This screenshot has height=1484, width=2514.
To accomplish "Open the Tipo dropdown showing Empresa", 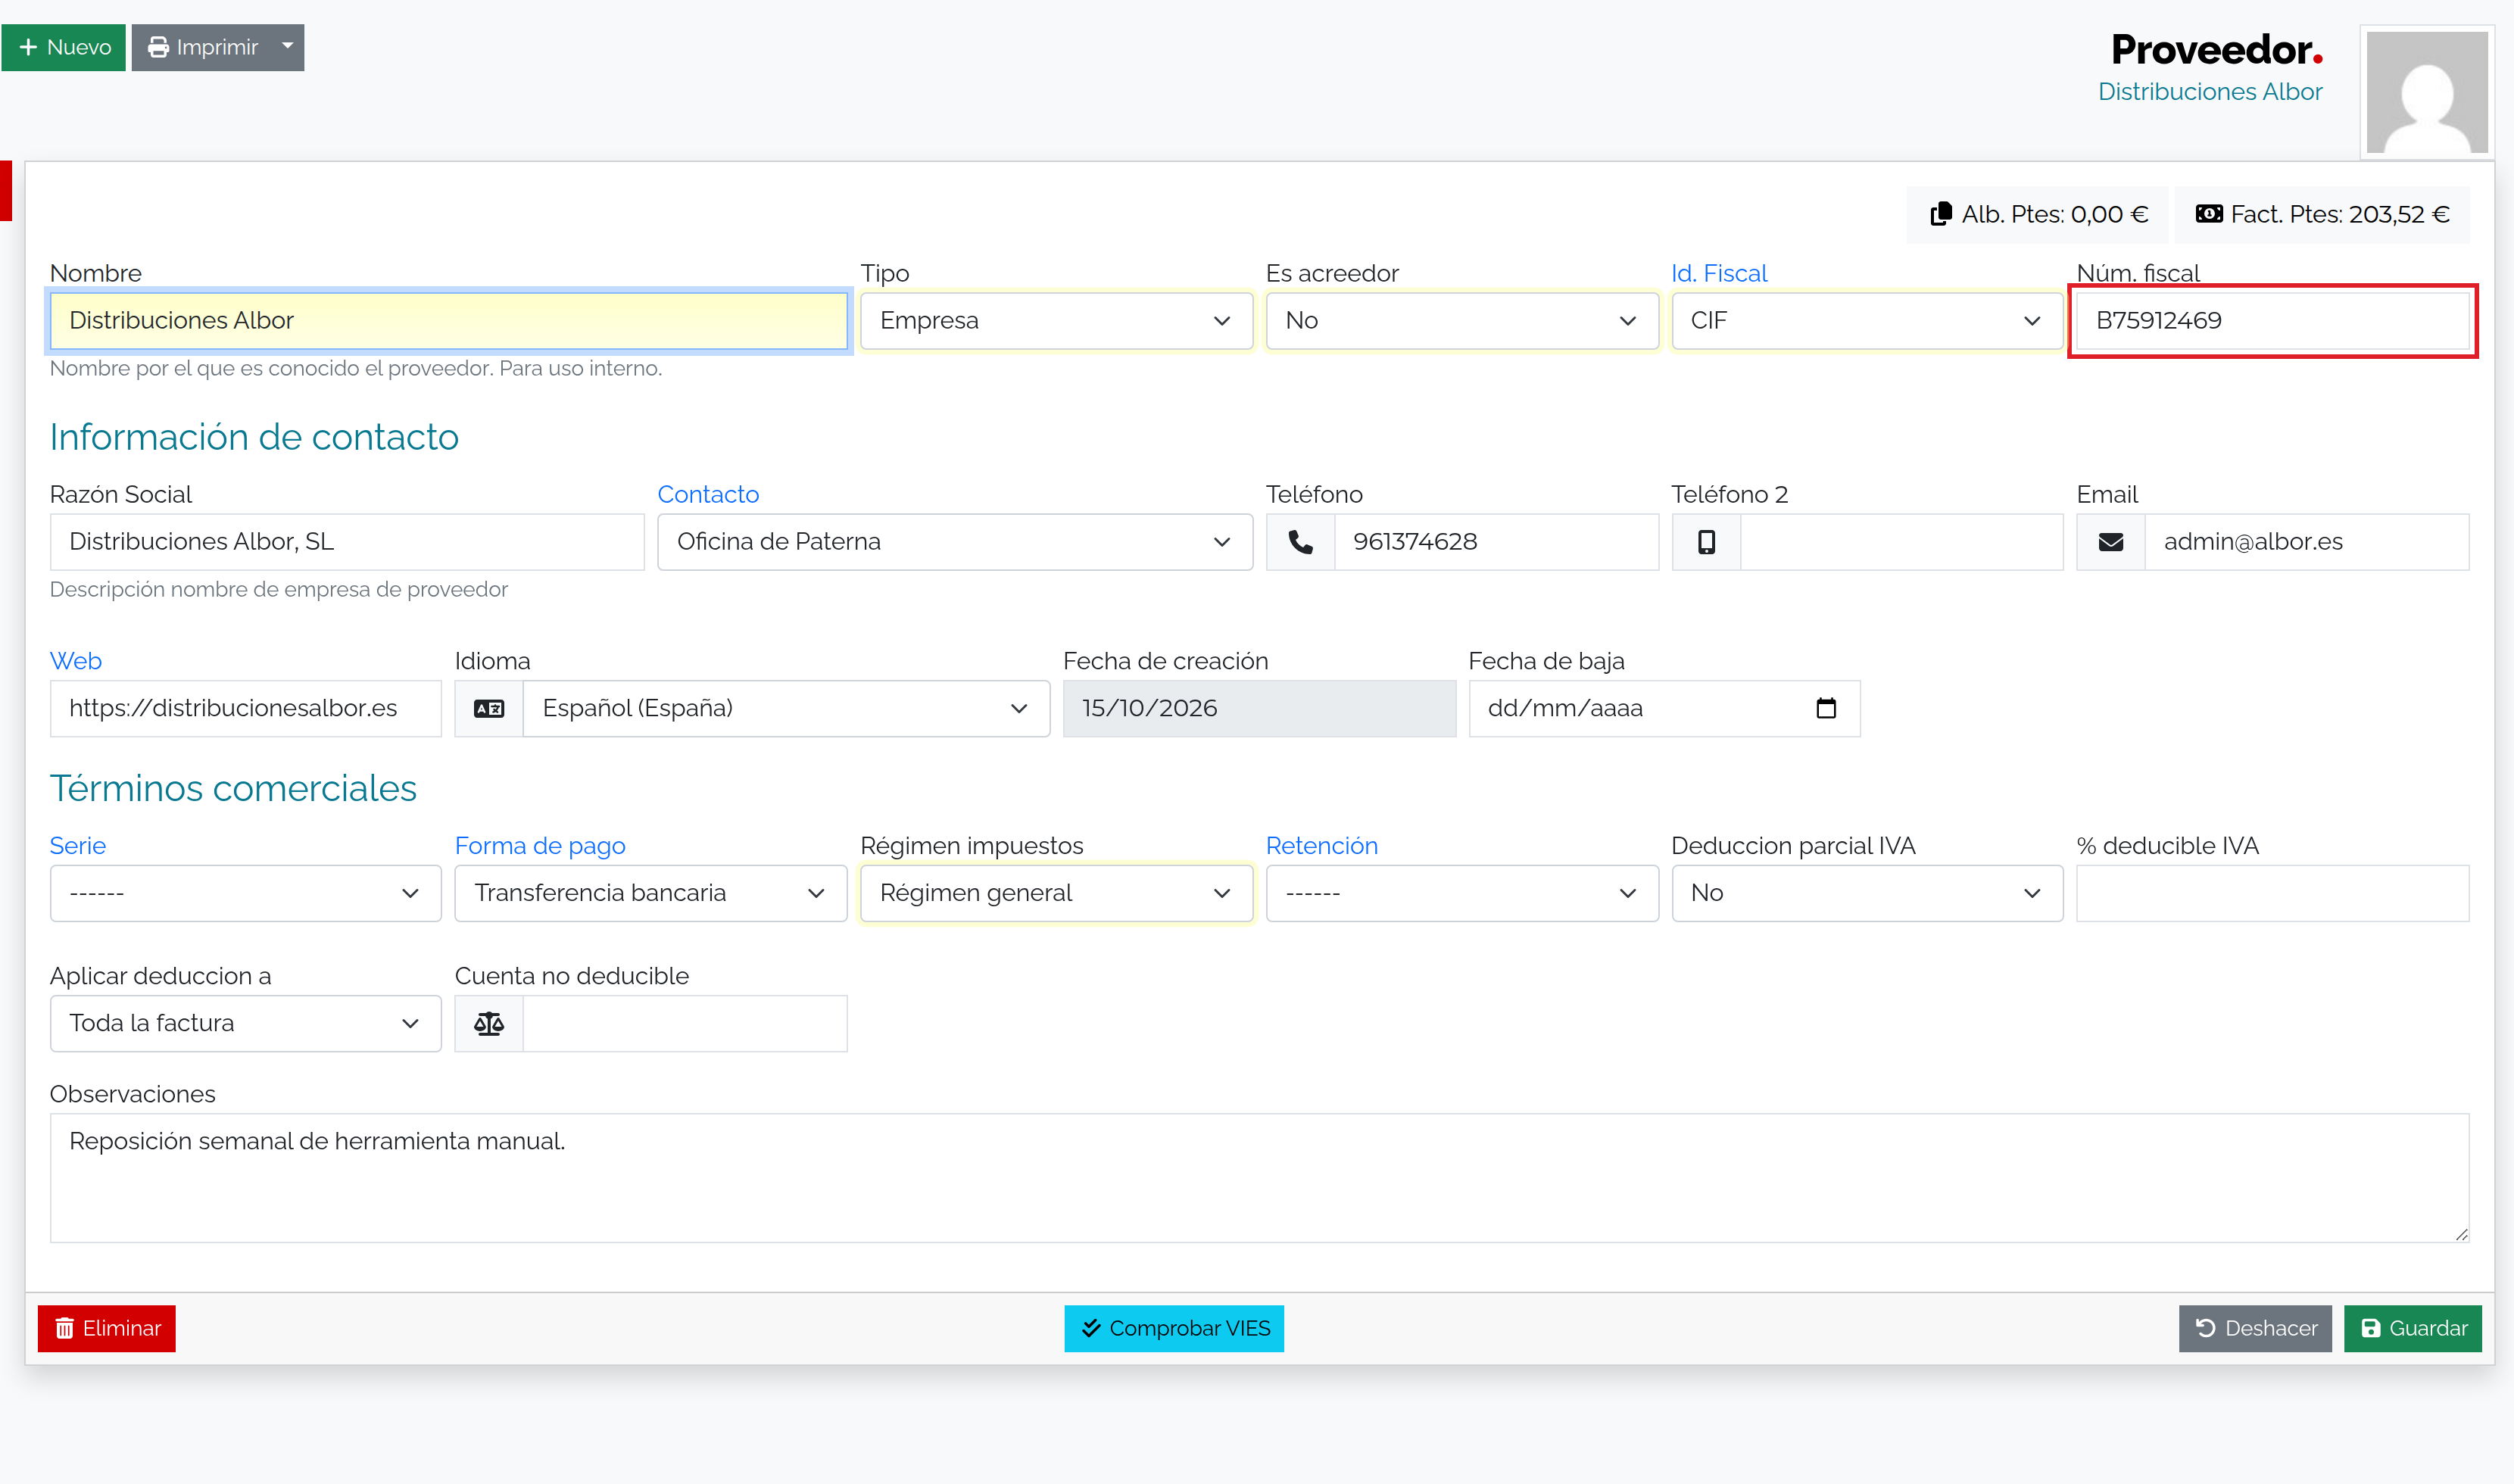I will tap(1056, 321).
